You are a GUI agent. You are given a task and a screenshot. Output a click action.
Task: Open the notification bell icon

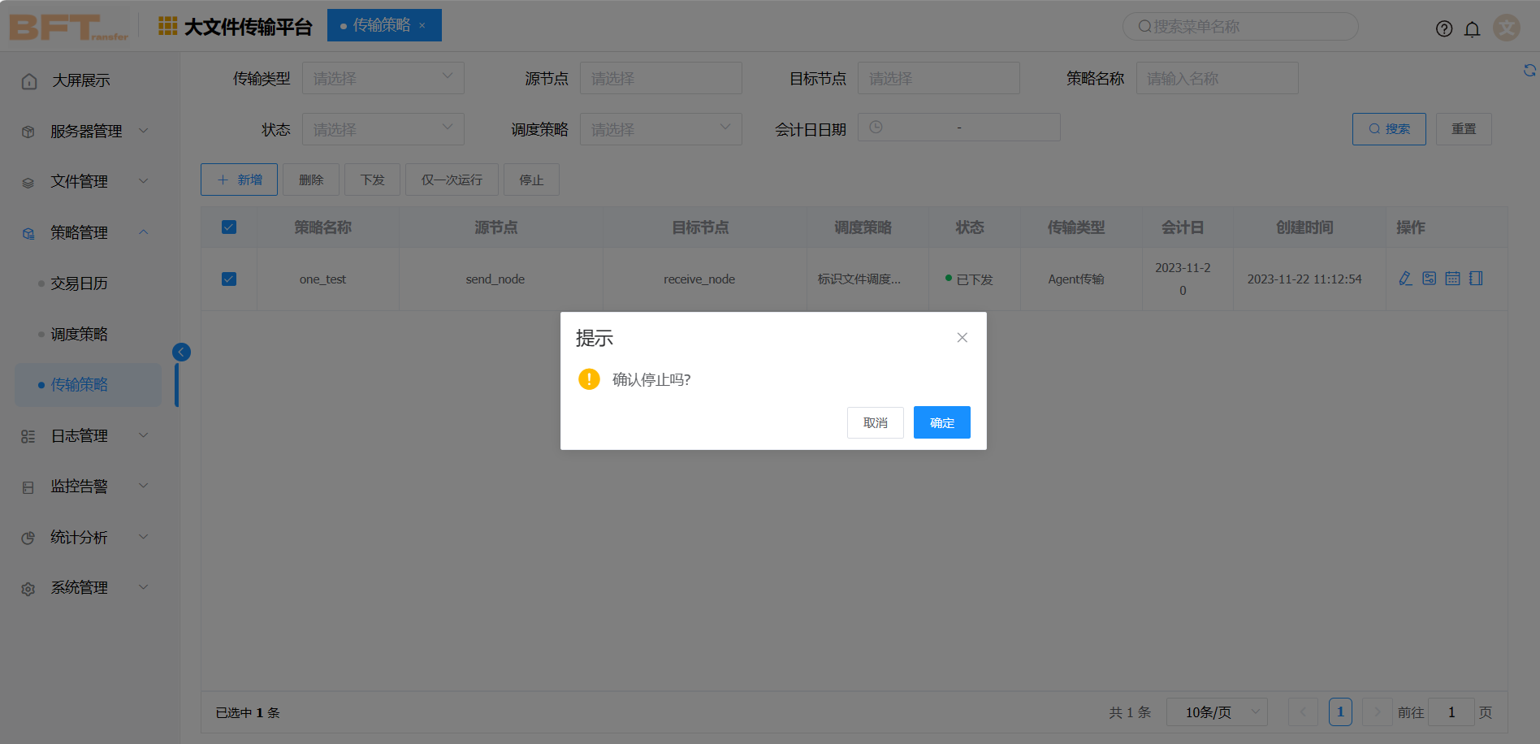click(x=1472, y=29)
